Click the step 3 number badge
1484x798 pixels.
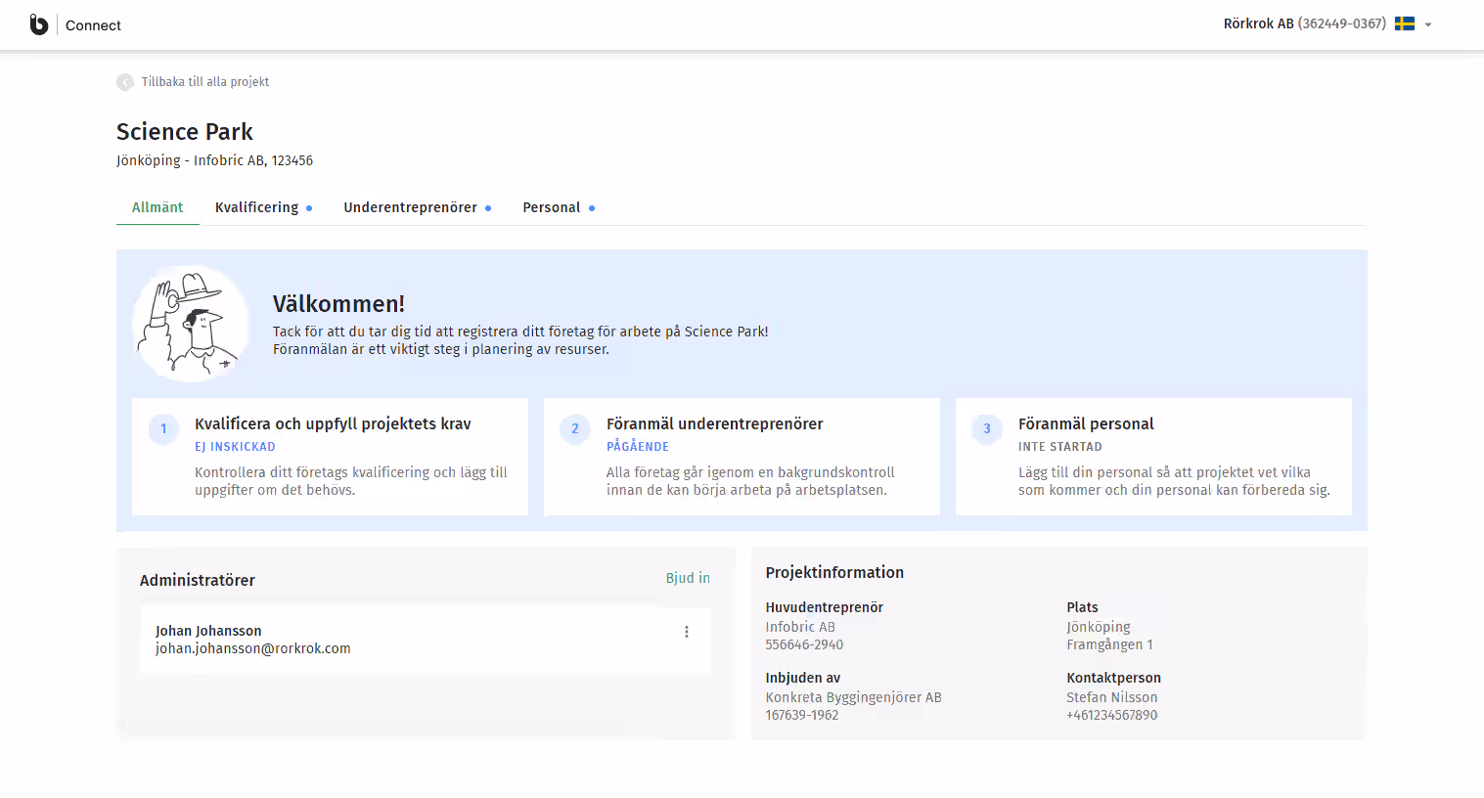click(x=987, y=428)
